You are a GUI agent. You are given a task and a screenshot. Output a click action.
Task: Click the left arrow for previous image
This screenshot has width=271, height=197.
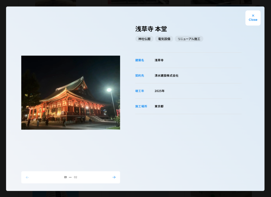(x=27, y=177)
